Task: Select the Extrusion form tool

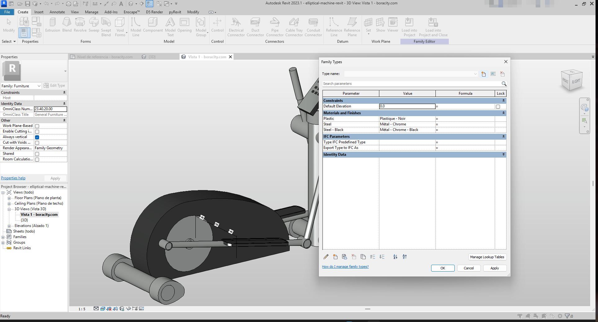Action: tap(52, 25)
